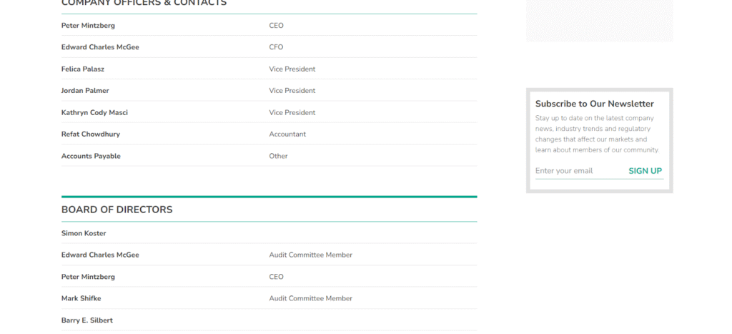Screen dimensions: 732x334
Task: Select the Refat Chowdhury accountant row
Action: click(90, 134)
